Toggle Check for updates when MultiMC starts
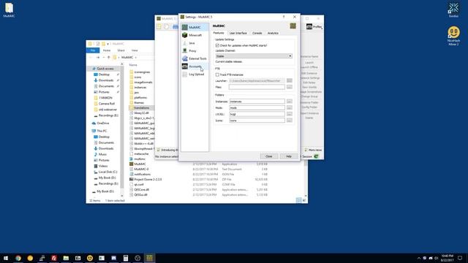The image size is (468, 263). point(217,45)
